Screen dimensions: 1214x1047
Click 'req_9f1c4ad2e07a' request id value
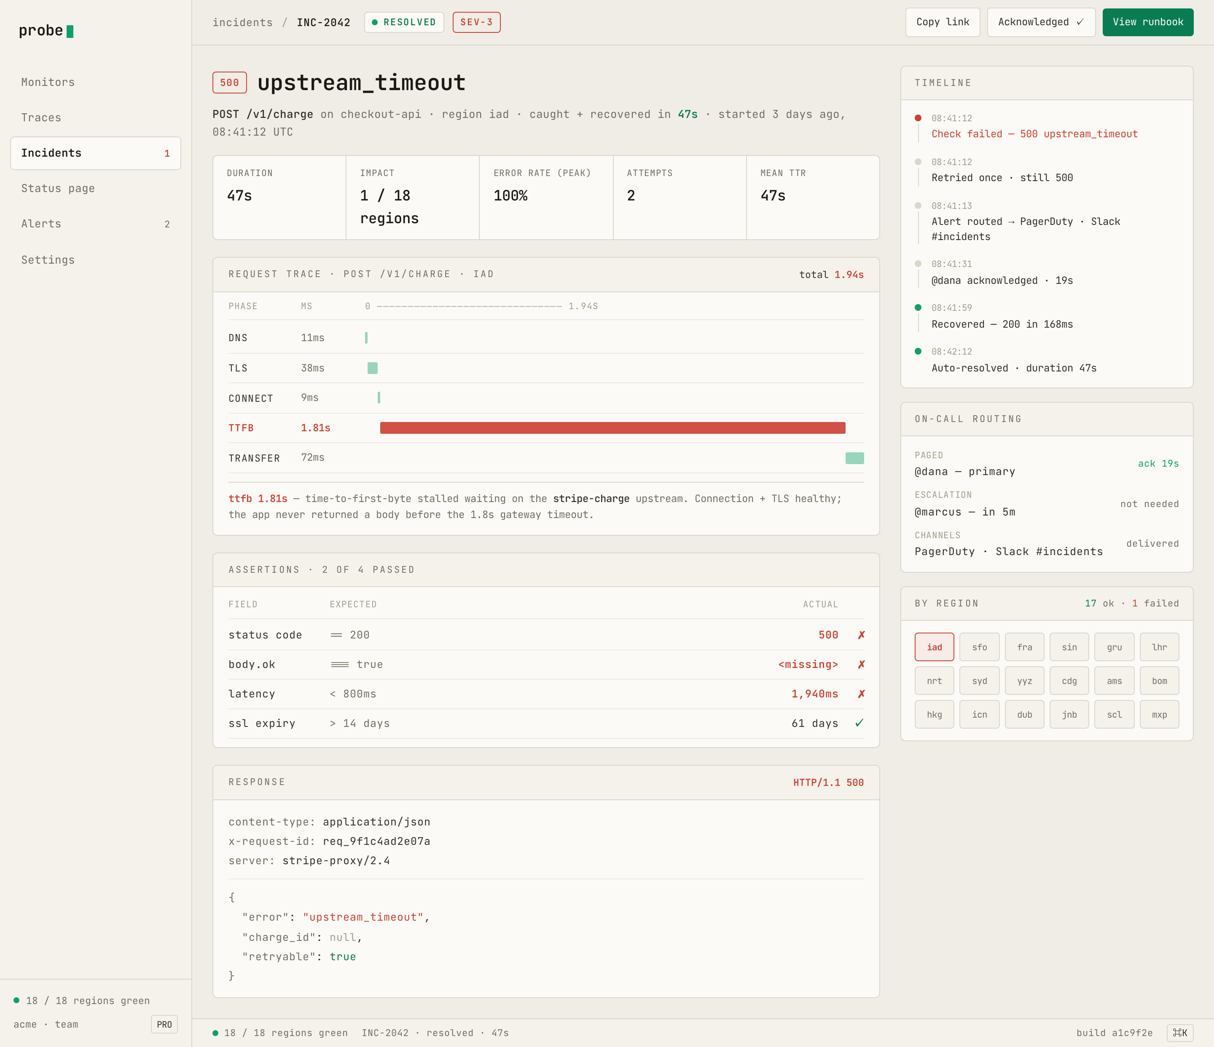click(376, 841)
